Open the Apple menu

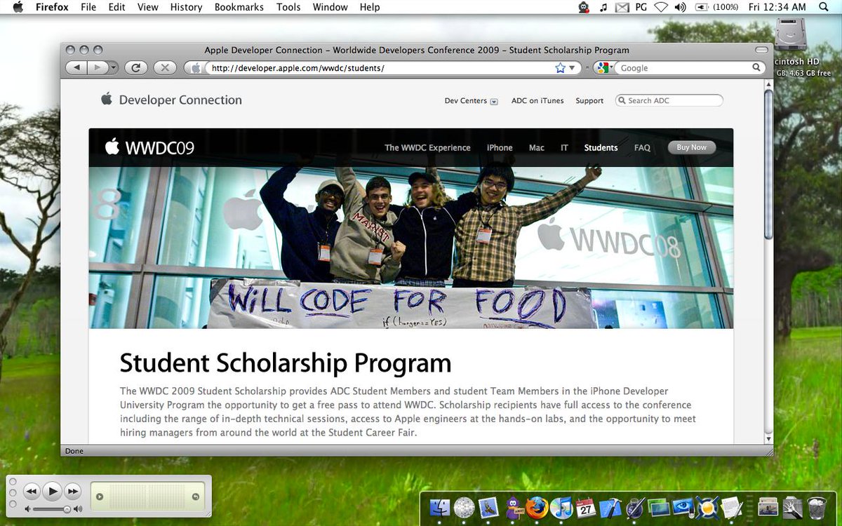tap(18, 7)
